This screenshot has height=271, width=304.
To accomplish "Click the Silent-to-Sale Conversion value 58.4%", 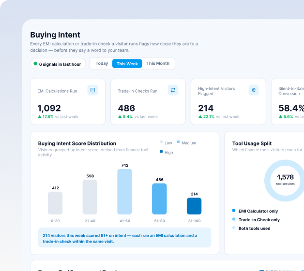I will click(x=291, y=108).
